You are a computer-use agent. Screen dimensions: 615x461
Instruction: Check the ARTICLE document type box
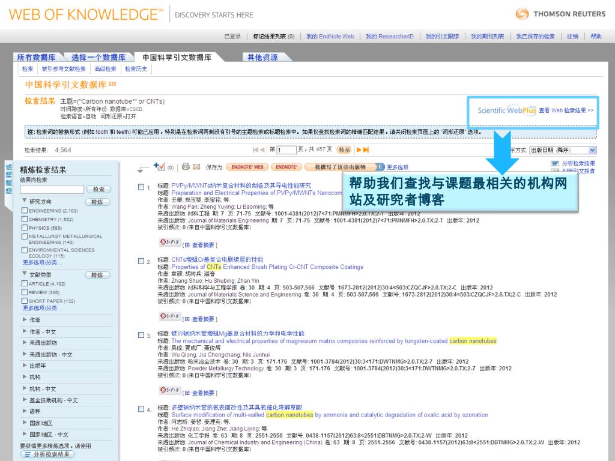click(x=24, y=283)
